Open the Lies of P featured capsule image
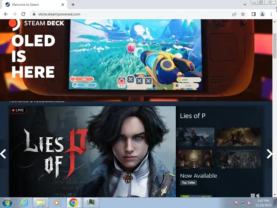 [x=93, y=152]
